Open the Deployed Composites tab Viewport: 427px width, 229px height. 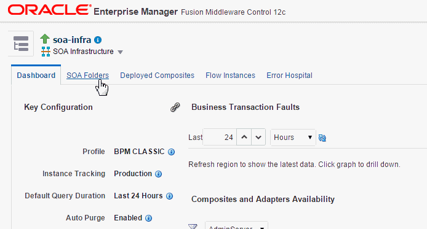click(x=157, y=76)
